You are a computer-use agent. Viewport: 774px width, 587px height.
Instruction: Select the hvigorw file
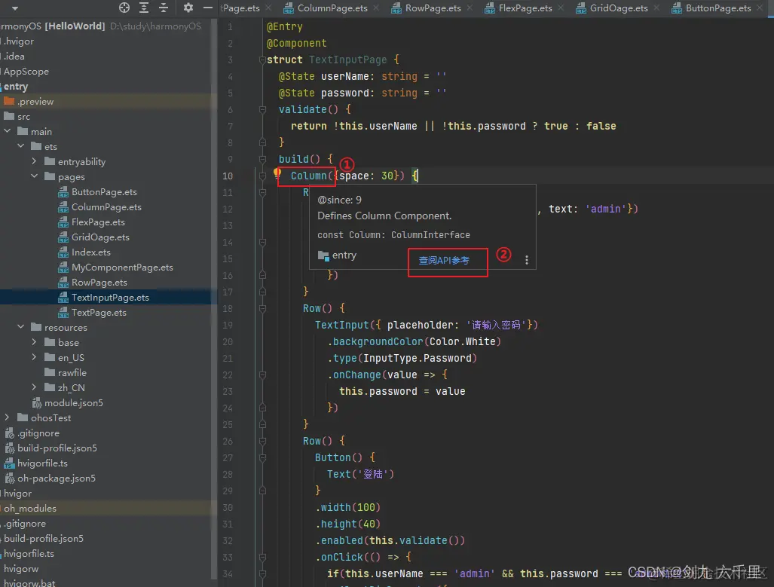[21, 569]
